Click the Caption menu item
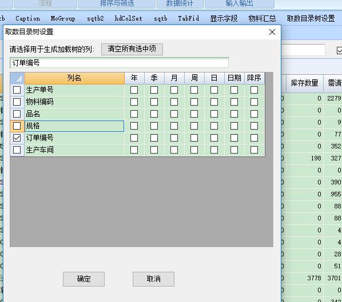The image size is (342, 302). 27,18
